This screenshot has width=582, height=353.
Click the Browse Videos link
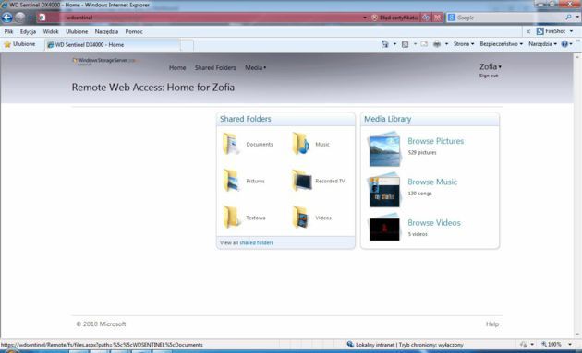pos(434,222)
